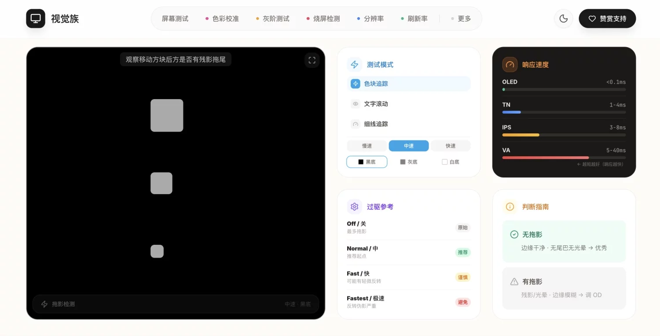Image resolution: width=660 pixels, height=336 pixels.
Task: Keep 黑底 selected by clicking it
Action: [367, 162]
